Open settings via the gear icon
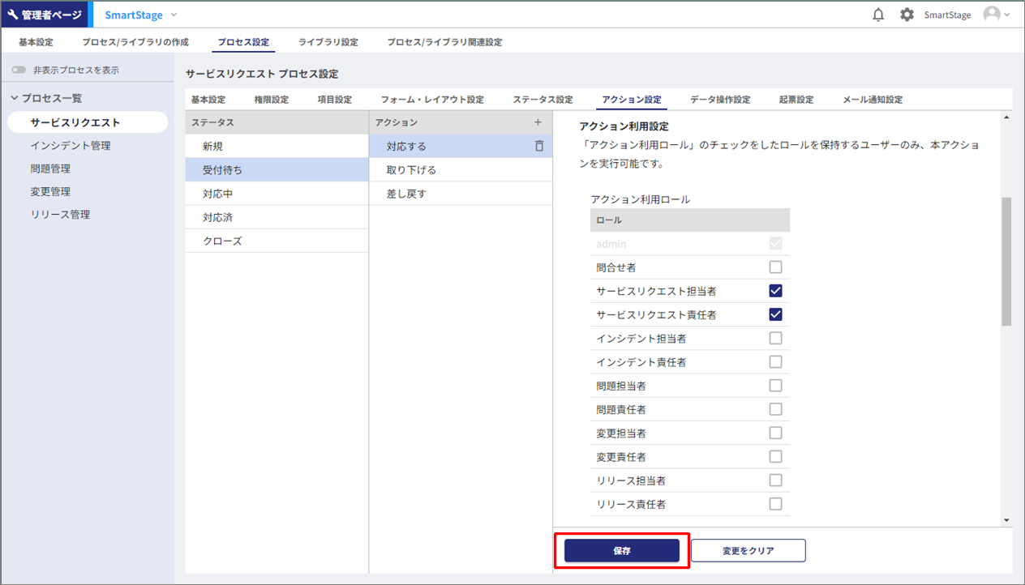This screenshot has height=585, width=1025. click(x=907, y=15)
